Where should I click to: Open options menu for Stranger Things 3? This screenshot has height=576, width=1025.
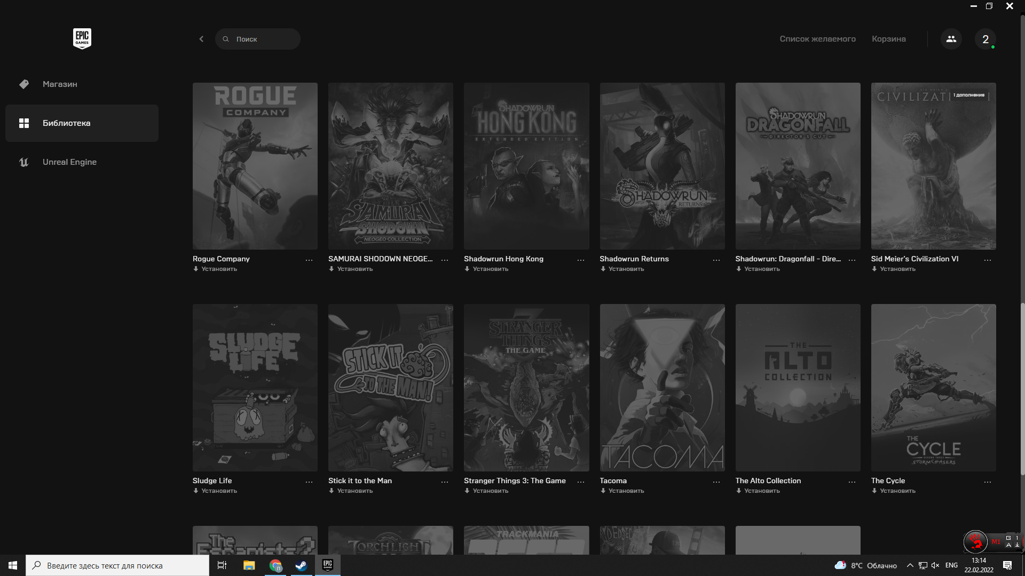click(581, 482)
